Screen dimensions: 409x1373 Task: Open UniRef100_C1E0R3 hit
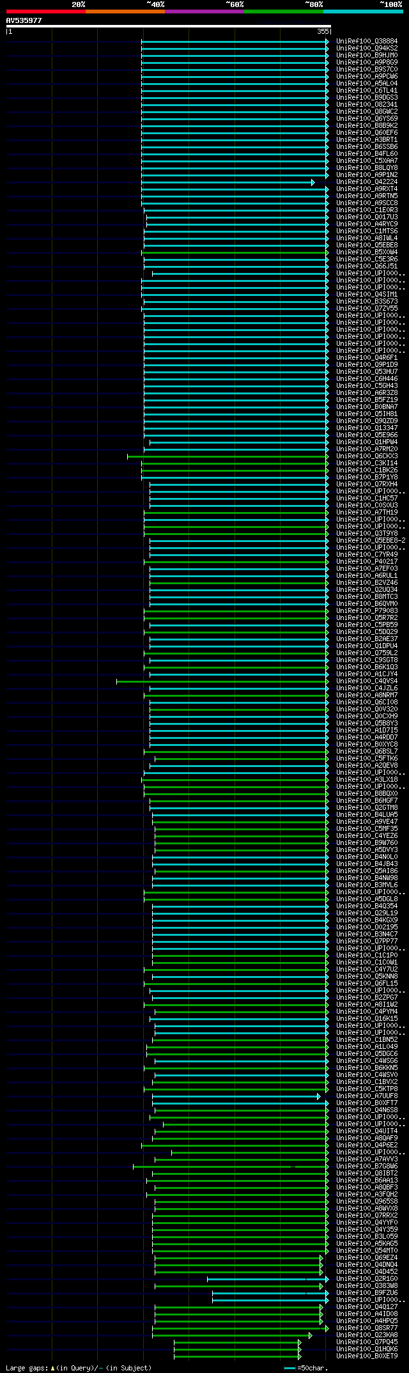(x=367, y=210)
